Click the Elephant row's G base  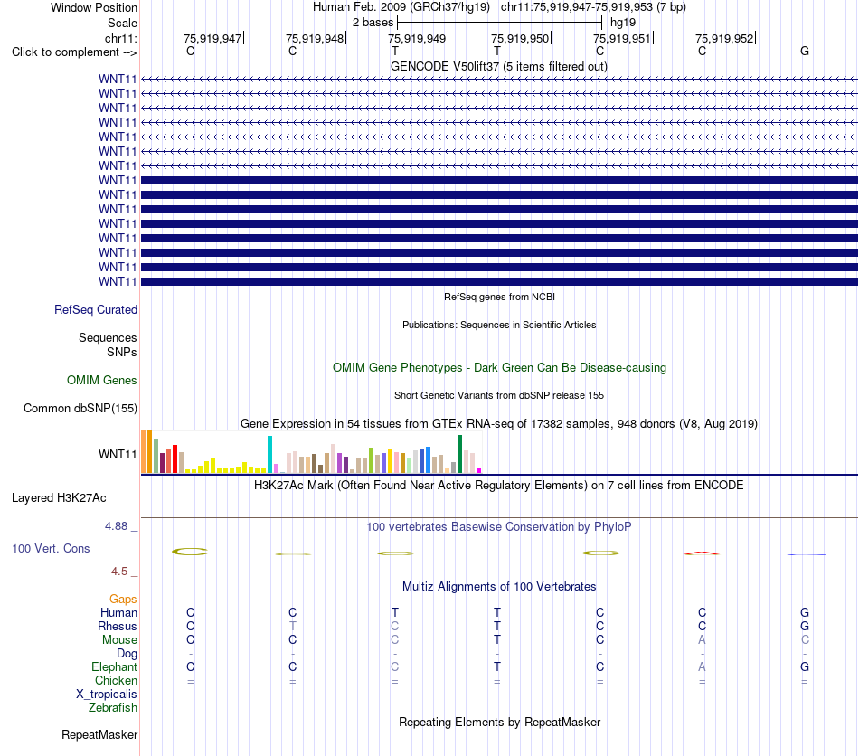coord(804,666)
